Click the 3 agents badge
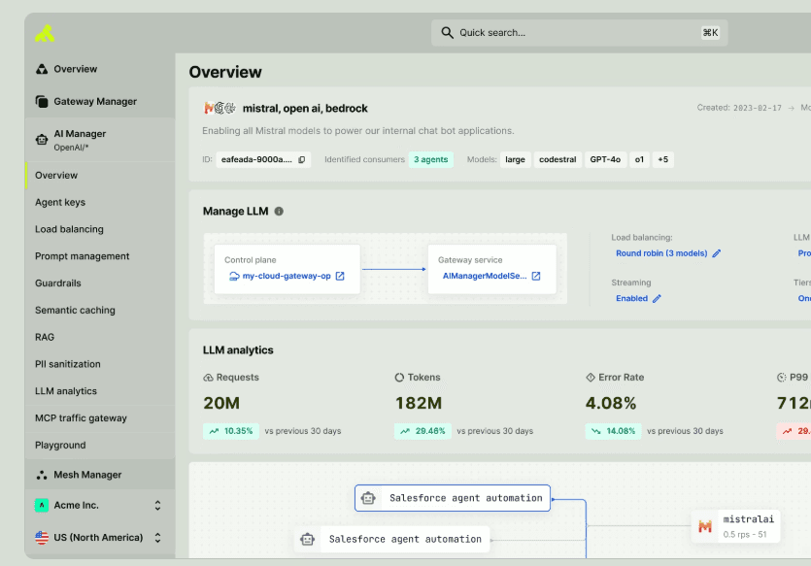This screenshot has height=566, width=811. (431, 160)
